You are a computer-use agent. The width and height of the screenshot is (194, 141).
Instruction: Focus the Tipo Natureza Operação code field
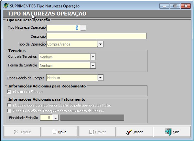click(x=63, y=28)
